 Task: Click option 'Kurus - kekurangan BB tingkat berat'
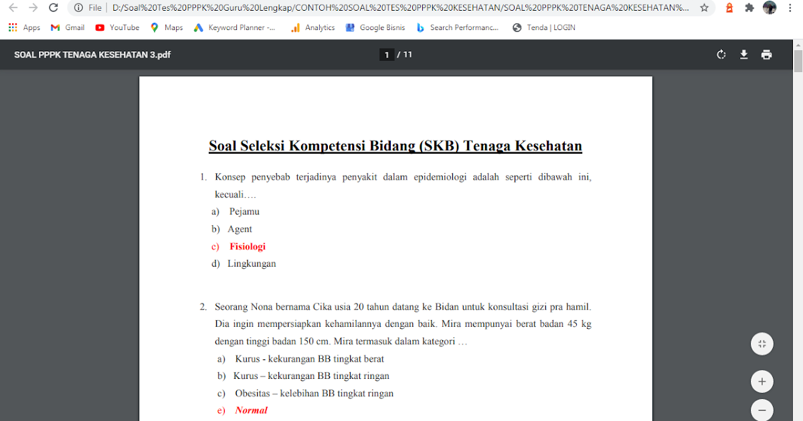pos(309,359)
